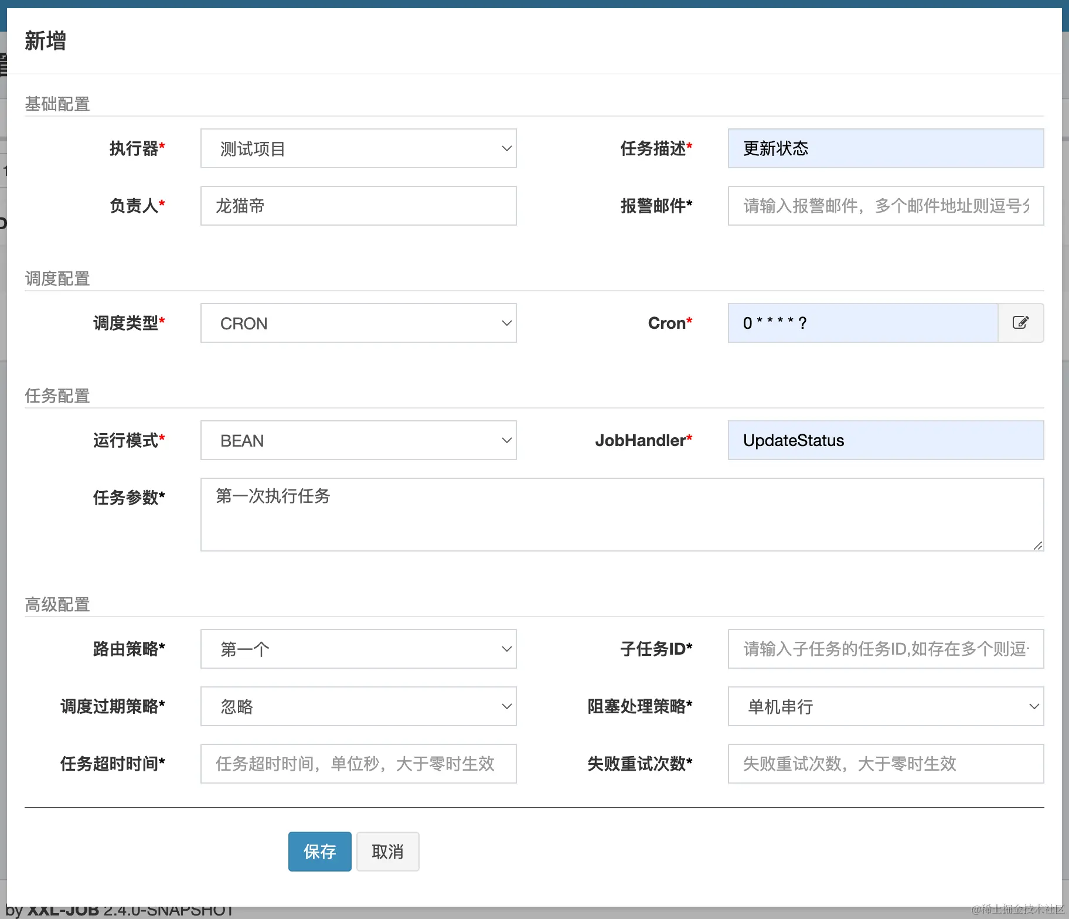1069x919 pixels.
Task: Focus the JobHandler field with UpdateStatus
Action: click(886, 440)
